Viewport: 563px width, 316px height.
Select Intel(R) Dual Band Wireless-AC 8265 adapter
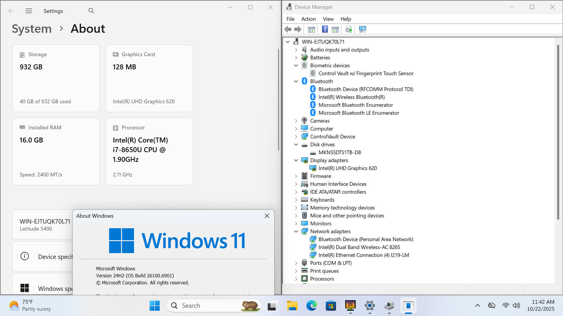coord(359,247)
